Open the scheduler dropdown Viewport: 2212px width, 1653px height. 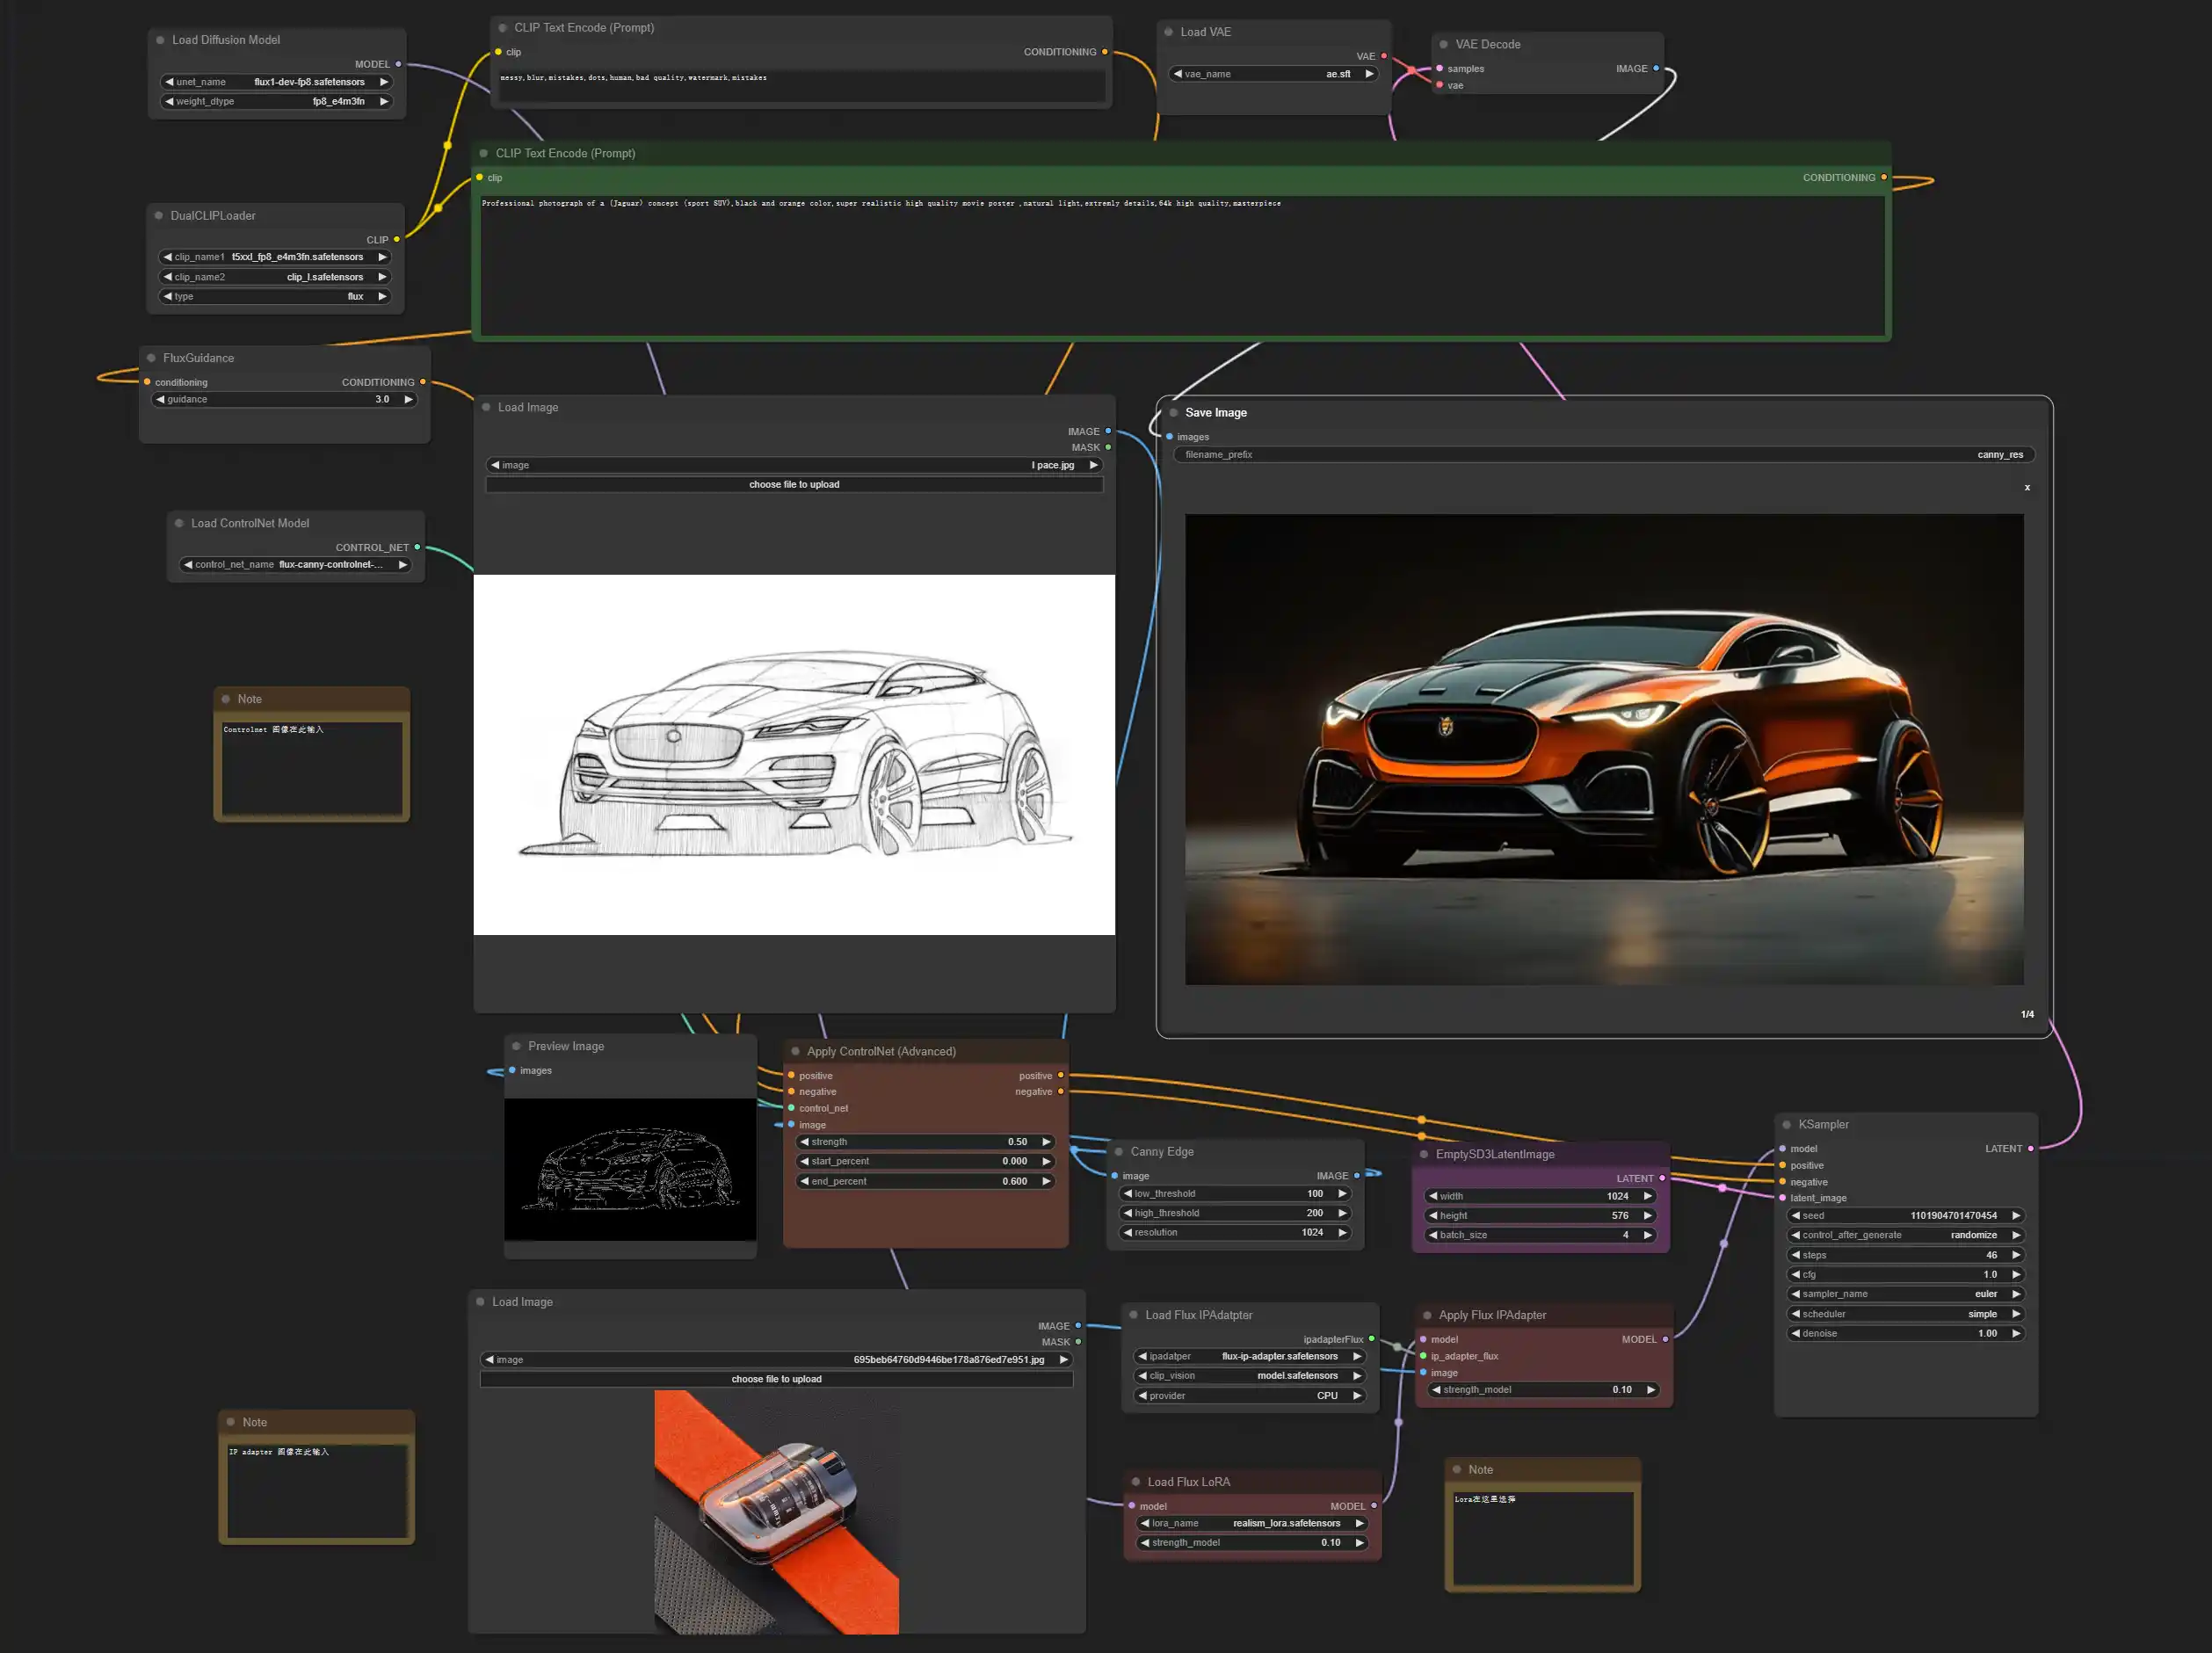1906,1314
